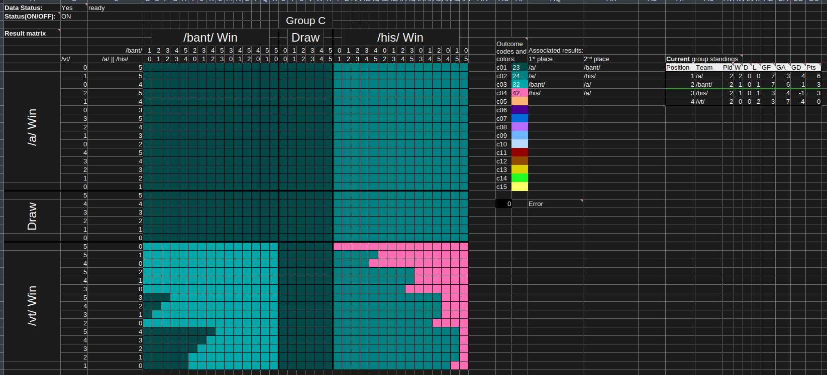
Task: Click the 'ready' status cell
Action: 115,8
